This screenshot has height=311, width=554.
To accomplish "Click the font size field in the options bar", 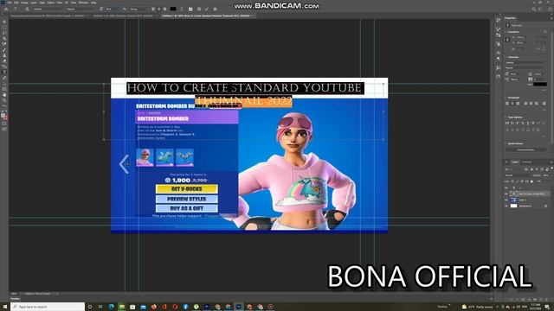I will point(112,9).
